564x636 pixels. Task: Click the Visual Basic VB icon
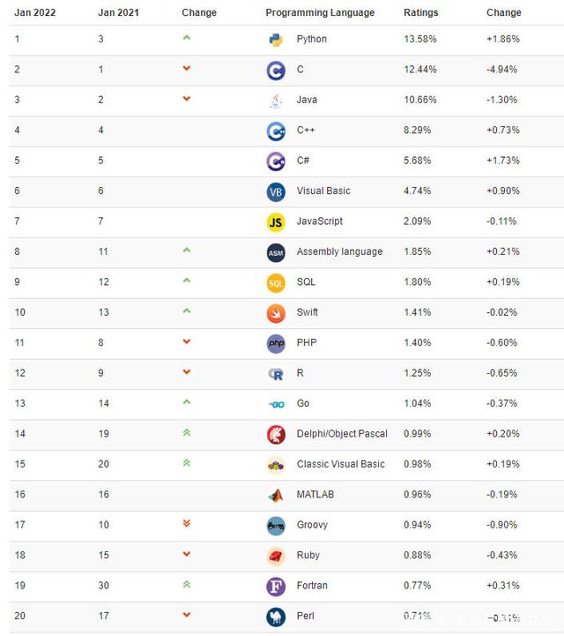[276, 191]
